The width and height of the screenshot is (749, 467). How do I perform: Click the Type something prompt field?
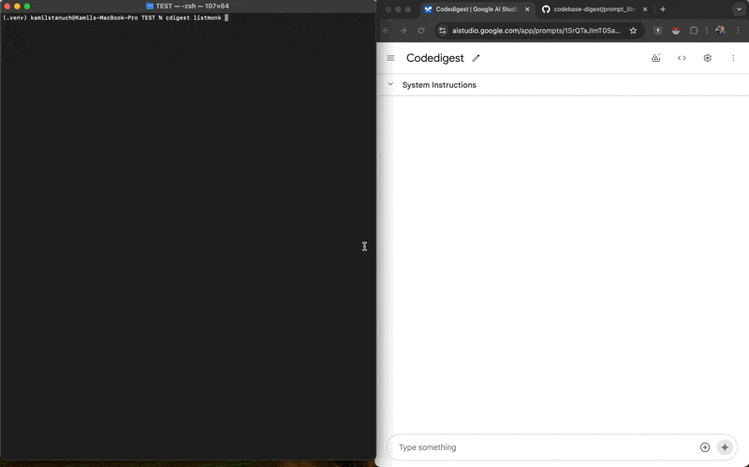pyautogui.click(x=543, y=447)
